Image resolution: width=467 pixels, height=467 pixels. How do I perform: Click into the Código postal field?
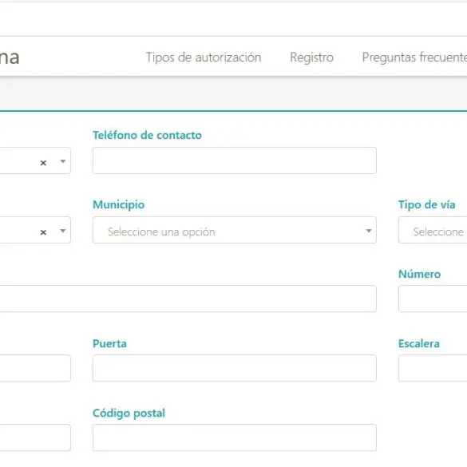point(235,437)
